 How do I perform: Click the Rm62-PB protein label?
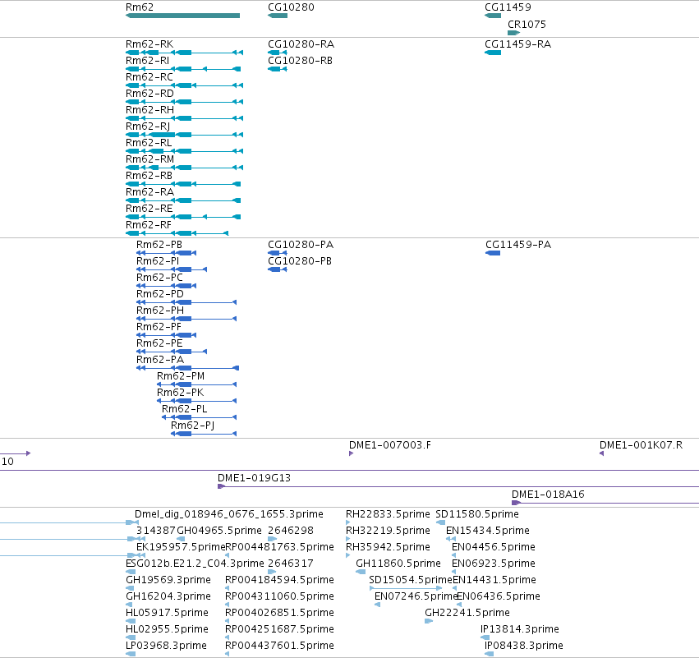point(159,245)
